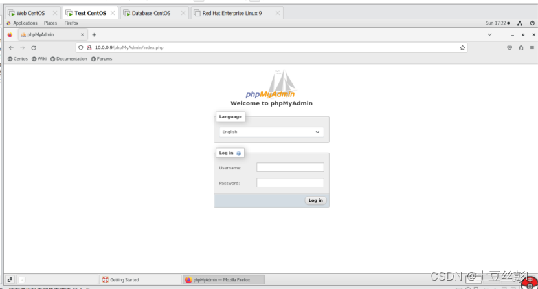Open the extensions puzzle icon

coord(521,48)
